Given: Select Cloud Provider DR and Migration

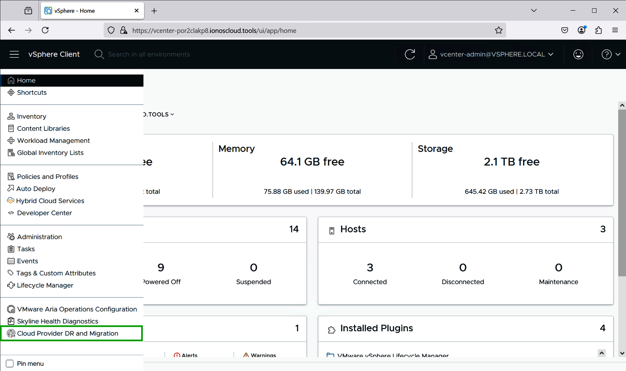Looking at the screenshot, I should point(67,334).
